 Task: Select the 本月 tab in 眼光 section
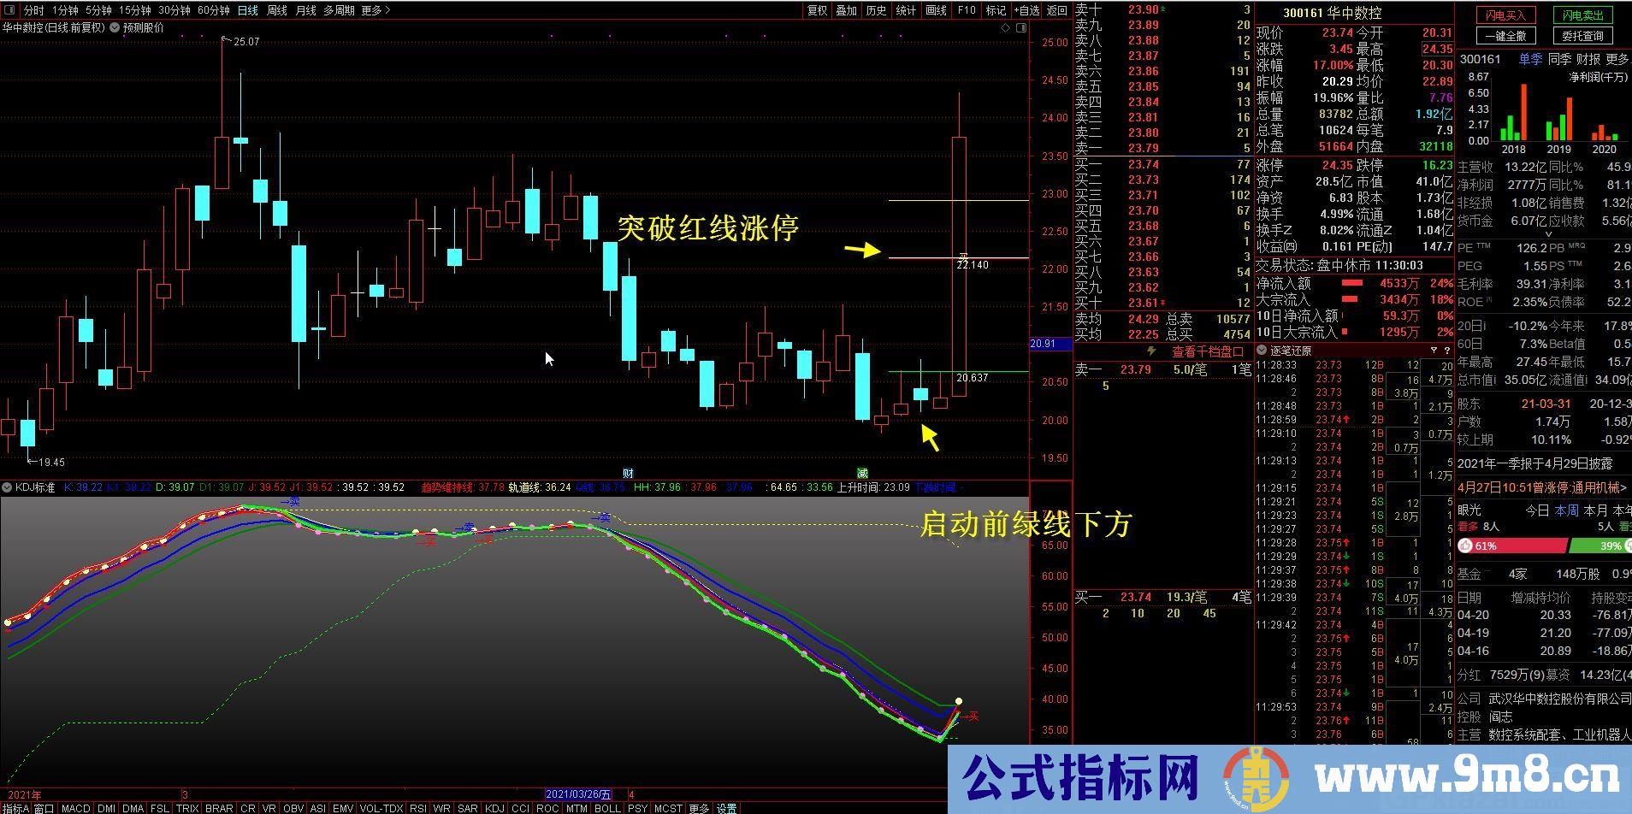tap(1595, 510)
